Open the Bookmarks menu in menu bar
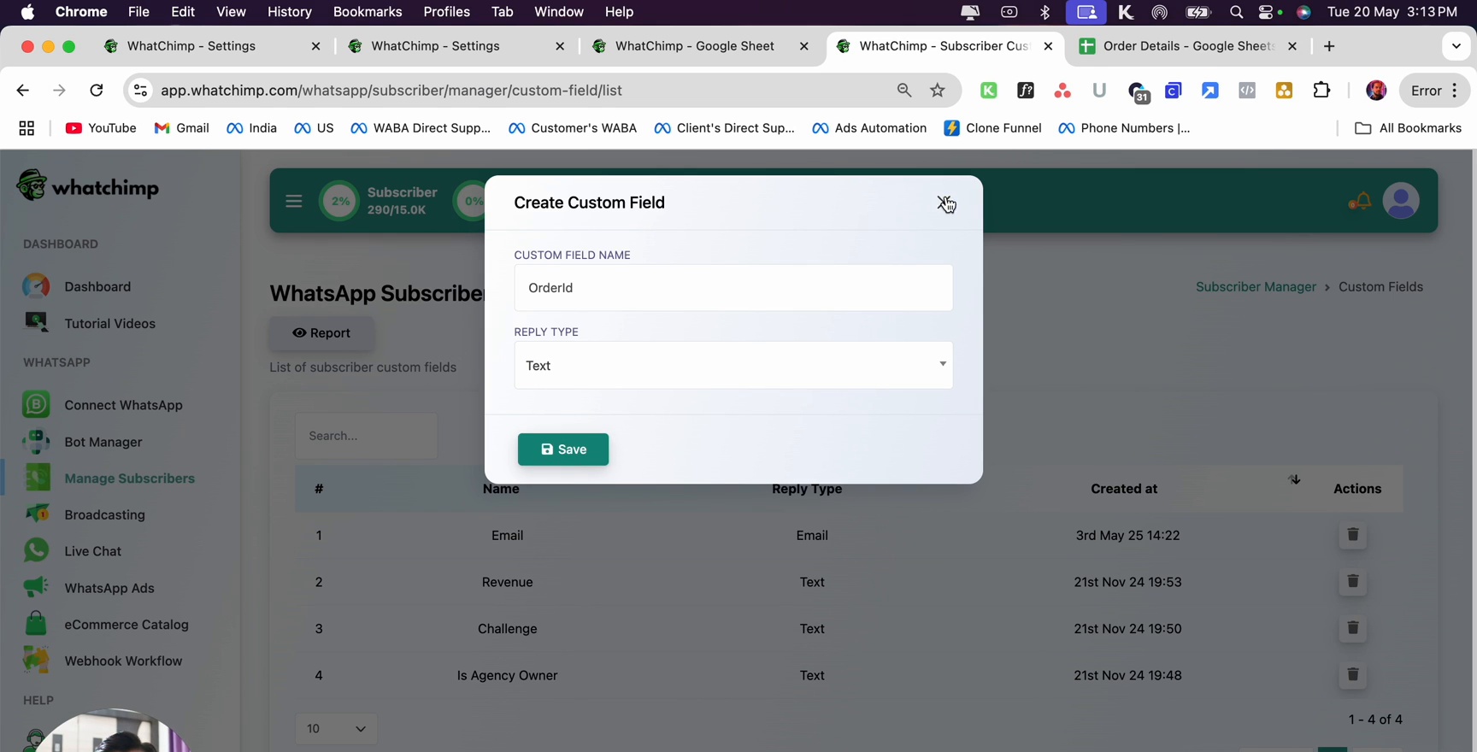 tap(368, 12)
